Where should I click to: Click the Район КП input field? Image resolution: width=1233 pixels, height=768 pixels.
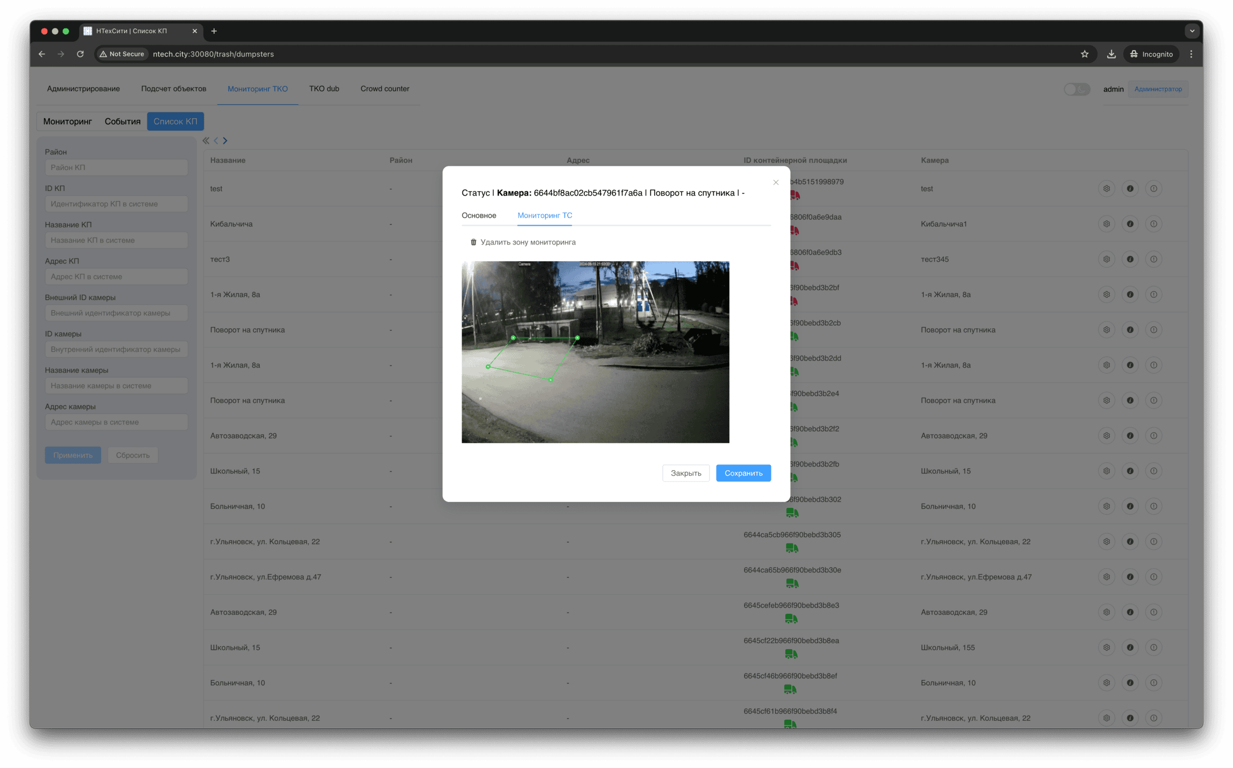[116, 168]
